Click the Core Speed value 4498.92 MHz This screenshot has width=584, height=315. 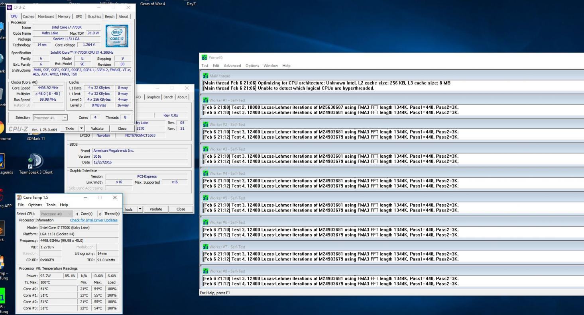48,88
